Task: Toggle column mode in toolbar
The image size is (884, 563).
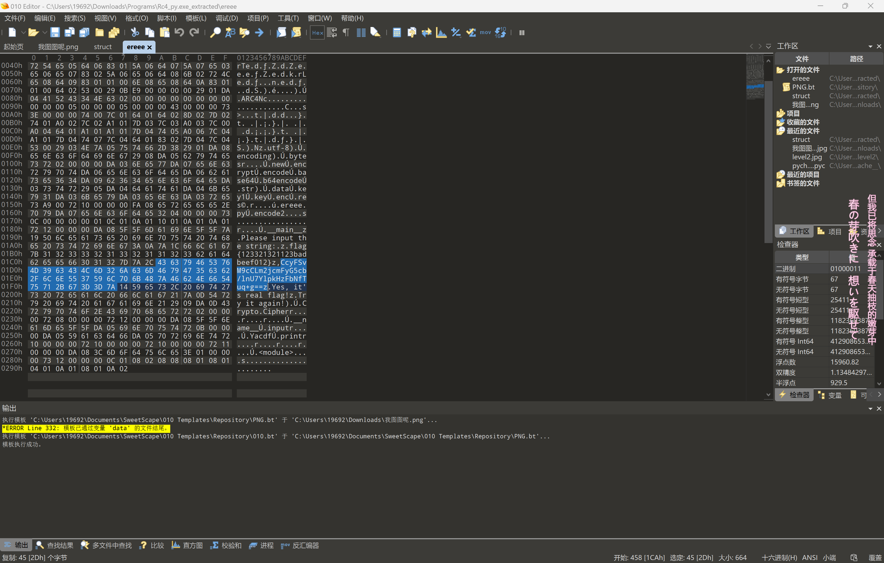Action: pos(361,33)
